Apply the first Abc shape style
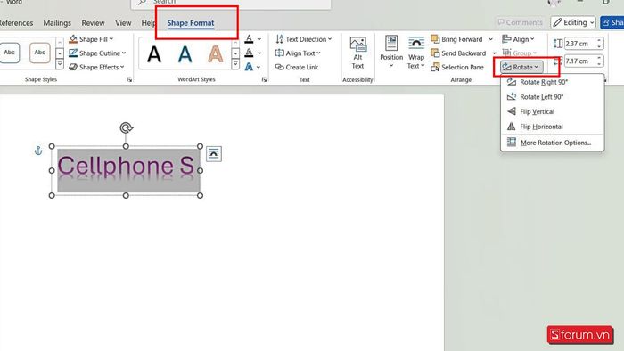This screenshot has width=624, height=351. 9,53
